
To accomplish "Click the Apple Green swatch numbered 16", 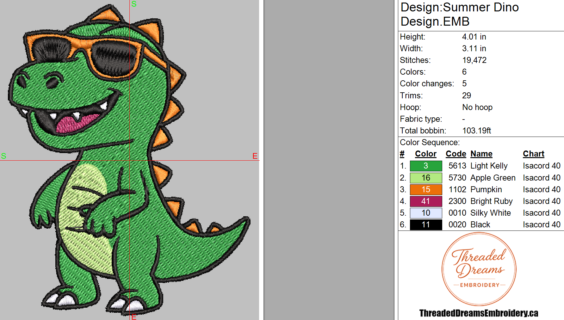I will click(426, 178).
